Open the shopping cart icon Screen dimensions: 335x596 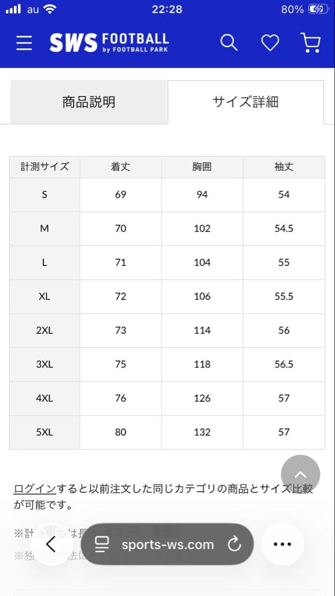[x=310, y=42]
